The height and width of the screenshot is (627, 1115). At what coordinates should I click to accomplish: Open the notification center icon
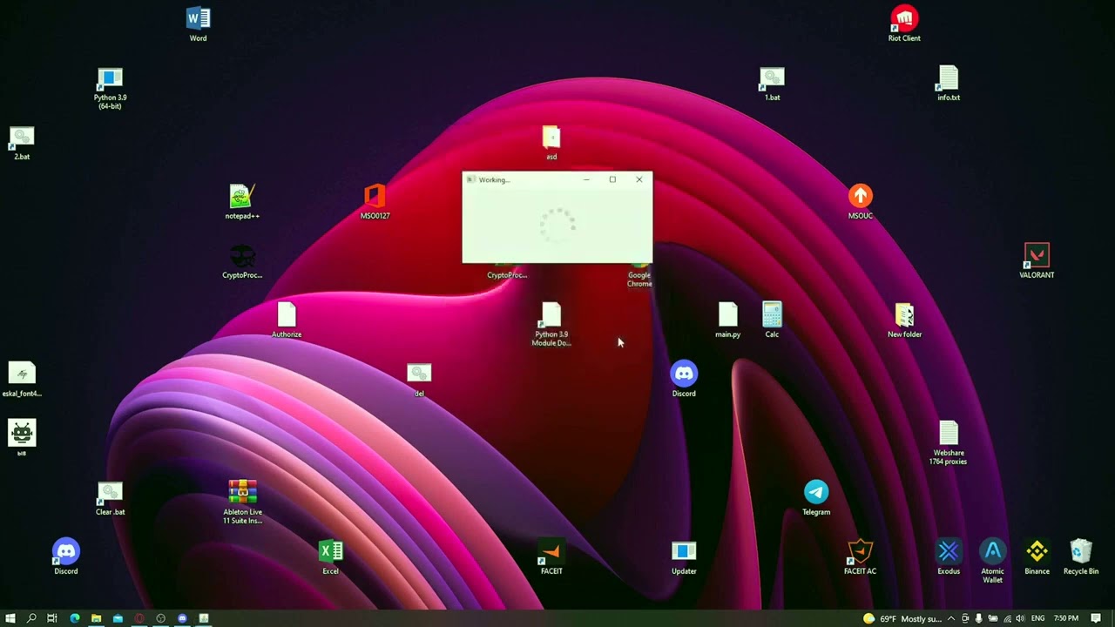[1096, 618]
